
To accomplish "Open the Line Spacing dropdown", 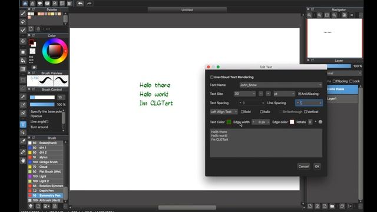I will tap(309, 103).
